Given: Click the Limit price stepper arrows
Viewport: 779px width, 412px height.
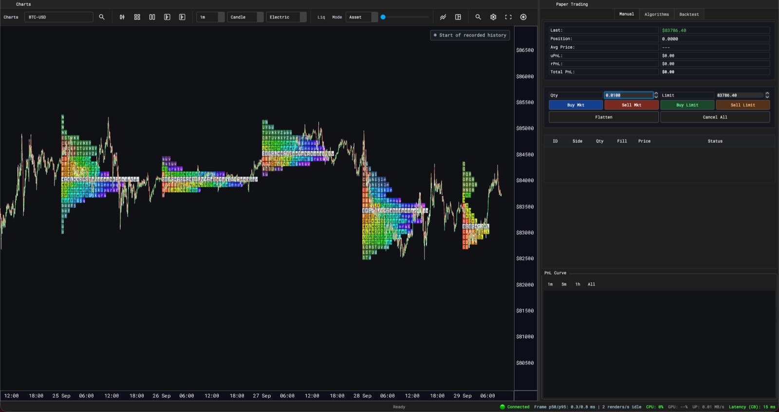Looking at the screenshot, I should pyautogui.click(x=767, y=95).
